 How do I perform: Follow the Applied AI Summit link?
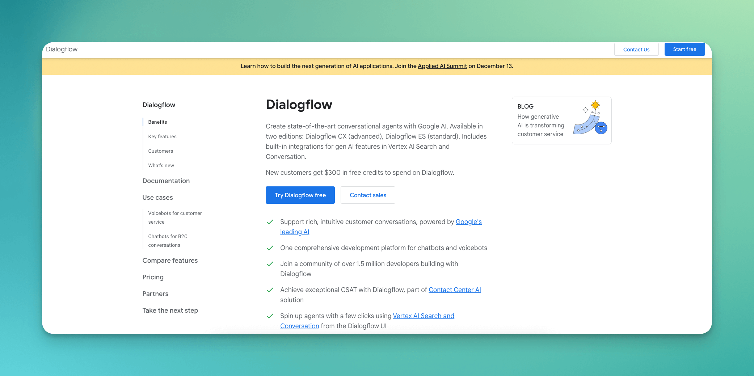[442, 66]
